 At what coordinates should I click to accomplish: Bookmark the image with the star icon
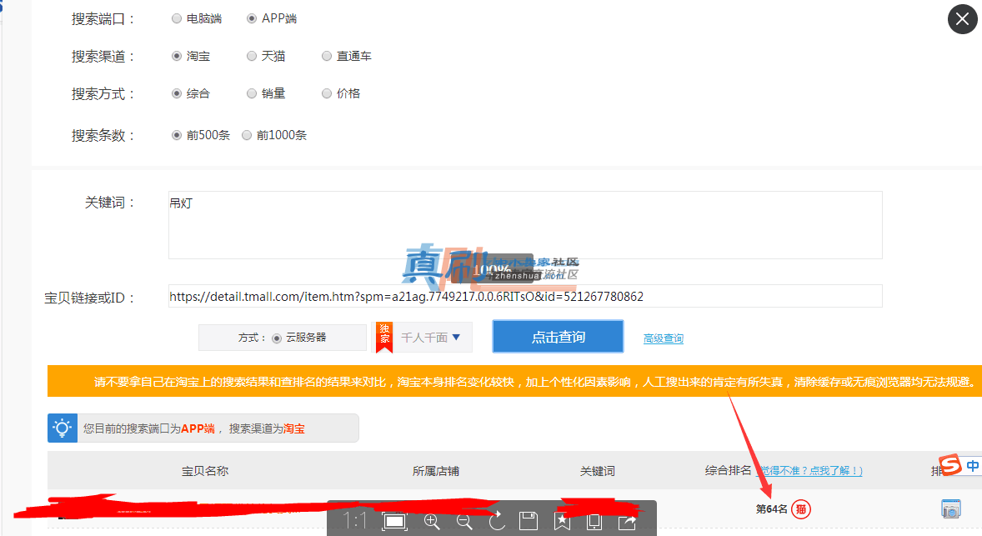pos(562,521)
